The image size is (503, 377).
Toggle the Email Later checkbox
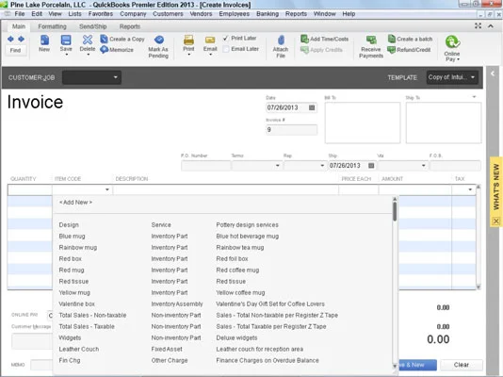coord(226,49)
